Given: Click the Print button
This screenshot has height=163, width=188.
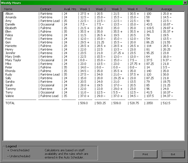Looking at the screenshot, I should pos(146,154).
